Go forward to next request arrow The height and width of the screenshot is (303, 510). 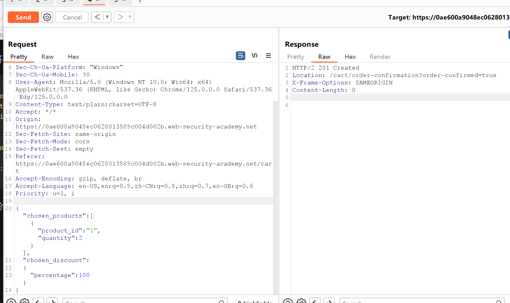(x=120, y=17)
